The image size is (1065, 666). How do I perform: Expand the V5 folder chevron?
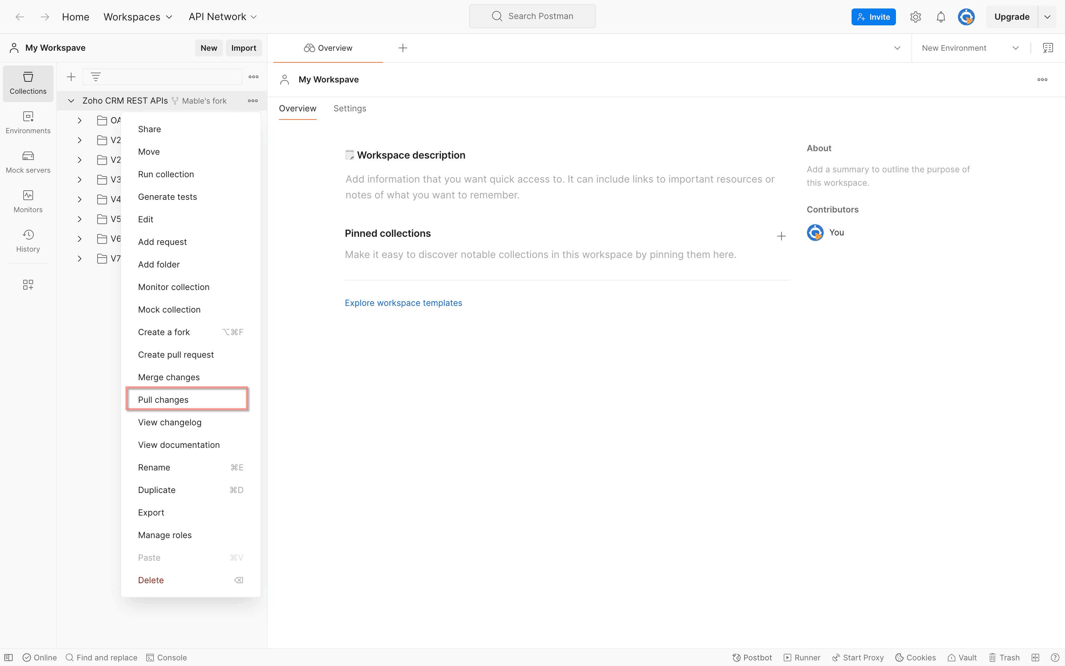click(80, 219)
